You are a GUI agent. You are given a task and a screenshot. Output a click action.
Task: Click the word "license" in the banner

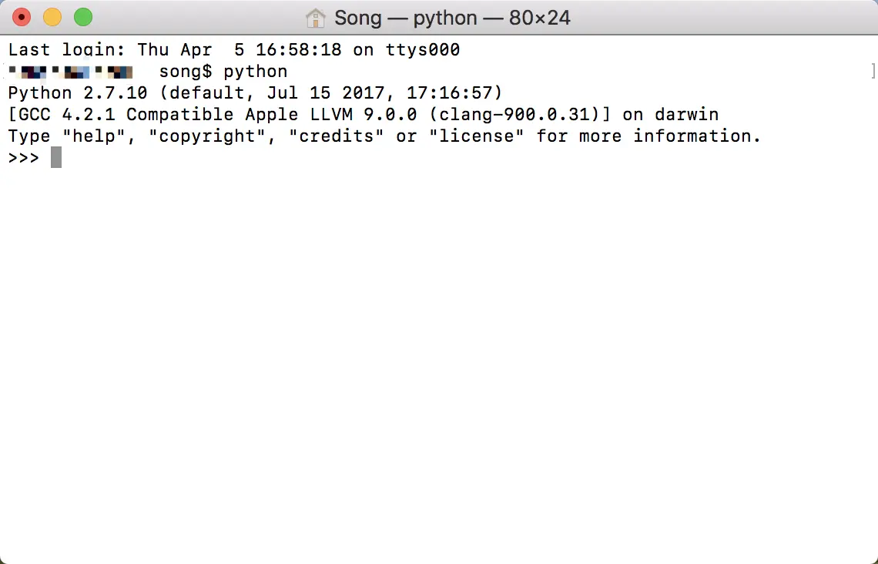coord(477,136)
